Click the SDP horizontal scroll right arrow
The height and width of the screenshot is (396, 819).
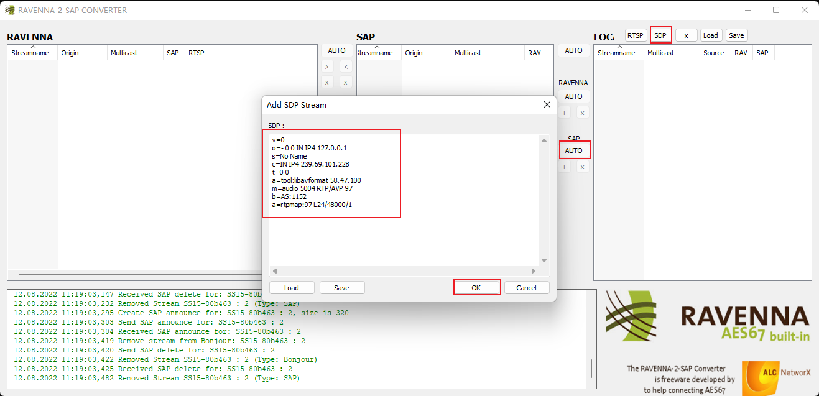(534, 271)
